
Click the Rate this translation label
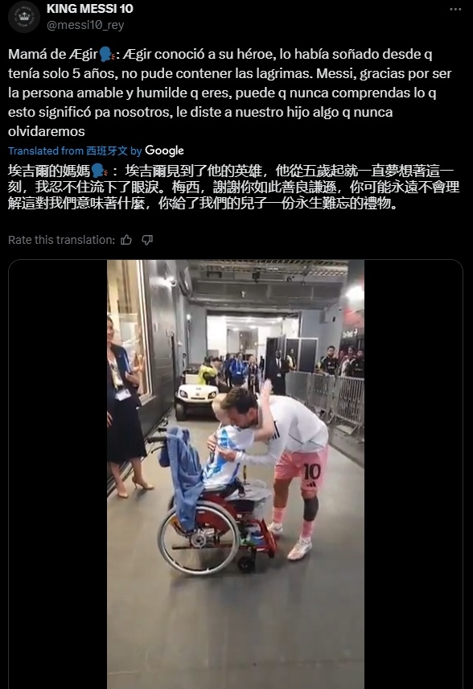click(x=61, y=240)
